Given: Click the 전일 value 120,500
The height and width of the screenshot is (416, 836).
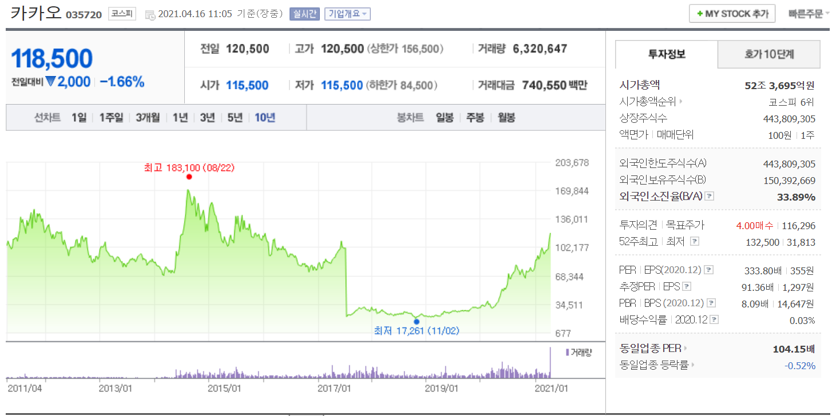Looking at the screenshot, I should pos(247,49).
